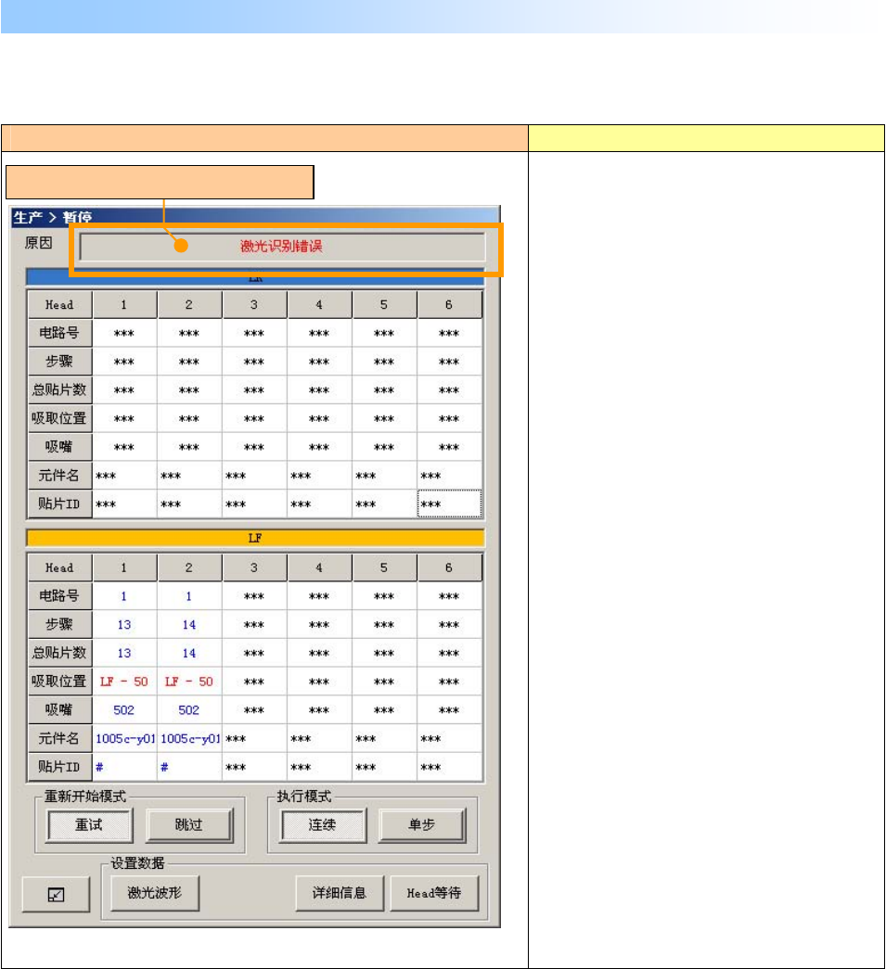The image size is (886, 969).
Task: Click upper table Head column 1 header
Action: (124, 305)
